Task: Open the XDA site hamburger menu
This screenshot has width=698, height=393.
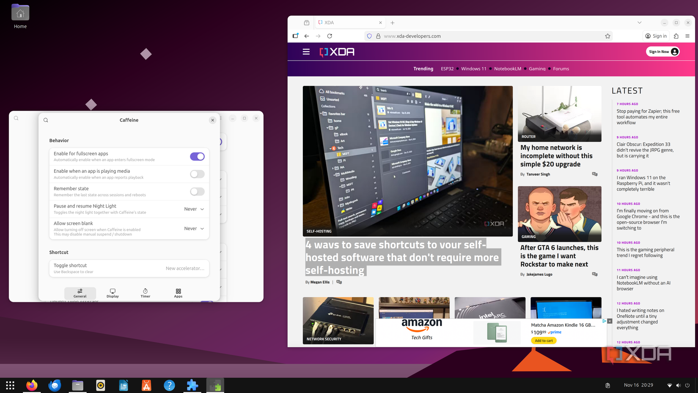Action: click(306, 52)
